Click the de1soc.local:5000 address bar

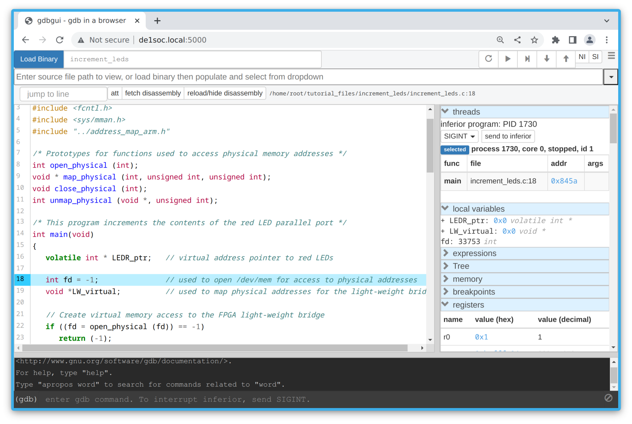click(x=173, y=40)
